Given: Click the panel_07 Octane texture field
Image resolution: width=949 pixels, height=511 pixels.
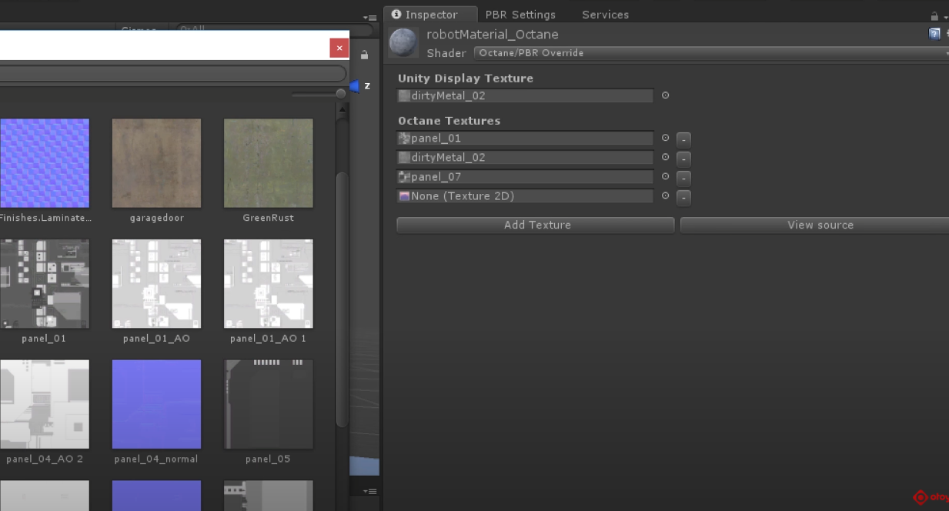Looking at the screenshot, I should coord(525,177).
